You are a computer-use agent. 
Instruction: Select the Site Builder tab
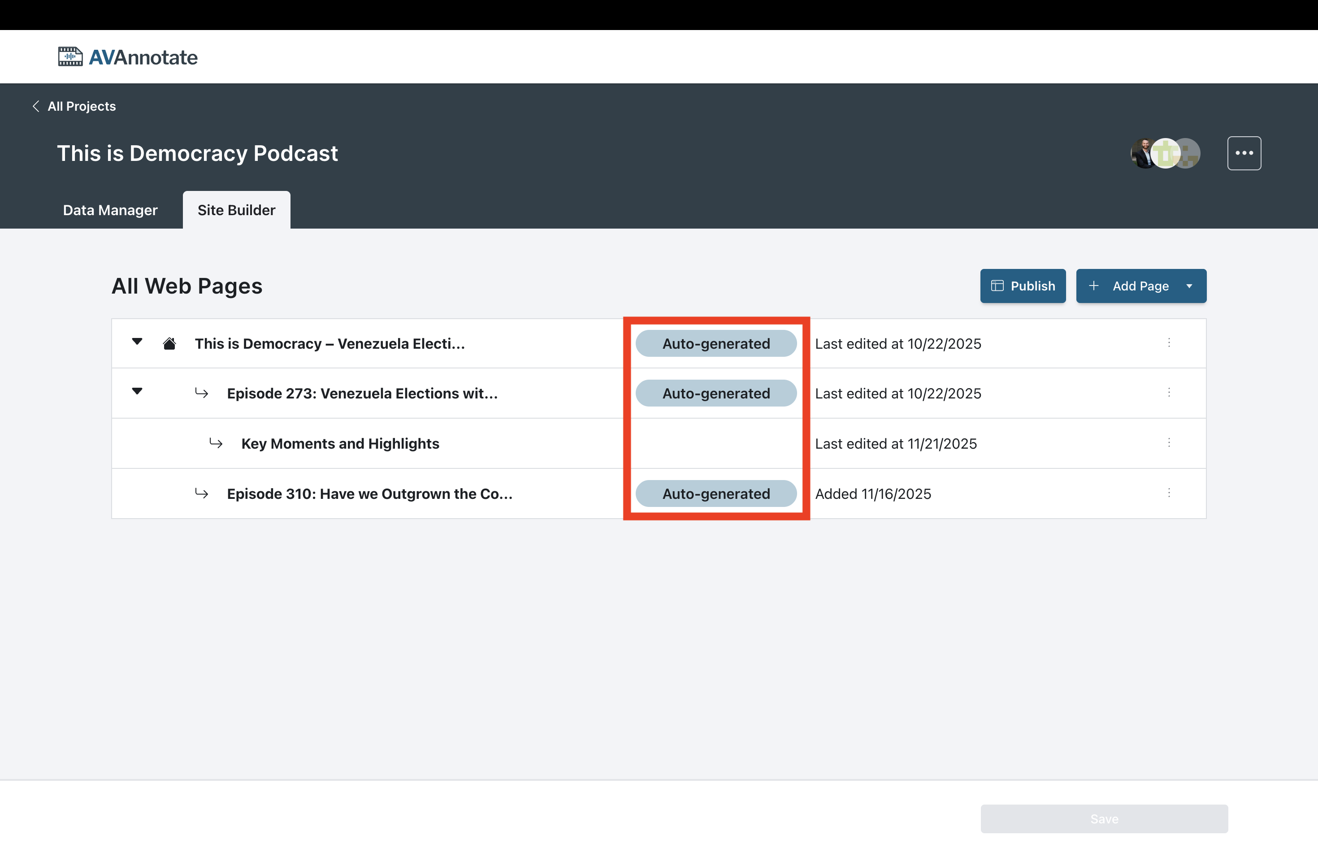tap(236, 210)
